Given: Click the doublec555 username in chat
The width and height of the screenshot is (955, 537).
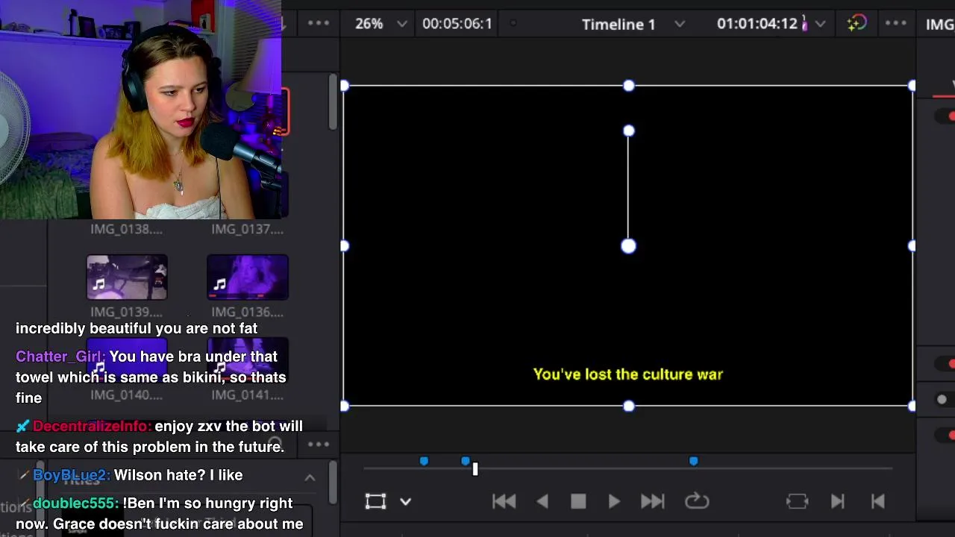Looking at the screenshot, I should point(75,503).
